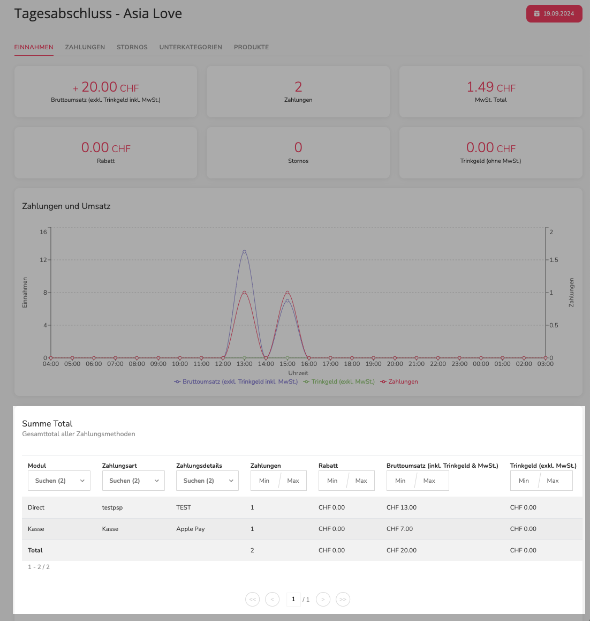Viewport: 590px width, 621px height.
Task: Open the 19.09.2024 date picker button
Action: point(554,13)
